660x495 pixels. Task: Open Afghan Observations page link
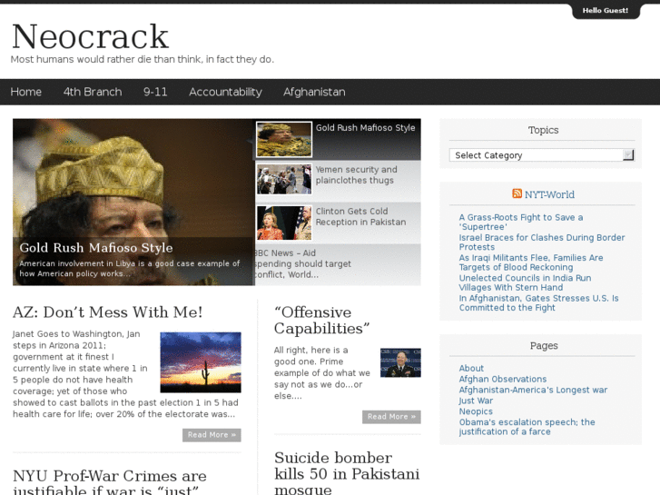503,379
